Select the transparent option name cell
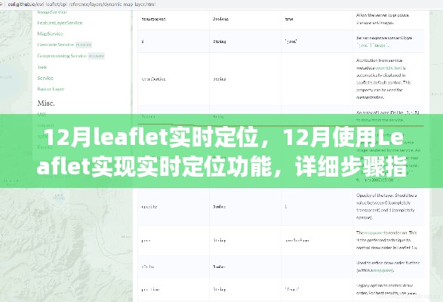 [x=153, y=19]
